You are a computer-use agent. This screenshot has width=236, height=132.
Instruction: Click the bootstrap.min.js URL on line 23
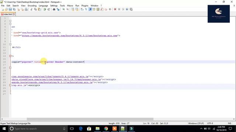point(52,82)
